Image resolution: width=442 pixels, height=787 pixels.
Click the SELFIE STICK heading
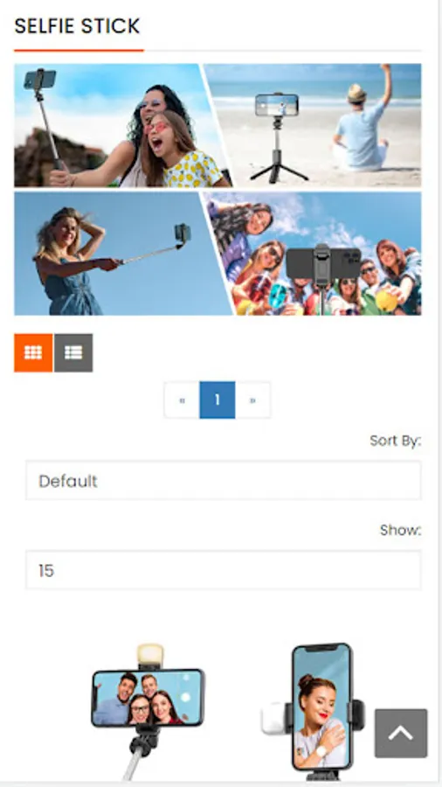click(77, 26)
